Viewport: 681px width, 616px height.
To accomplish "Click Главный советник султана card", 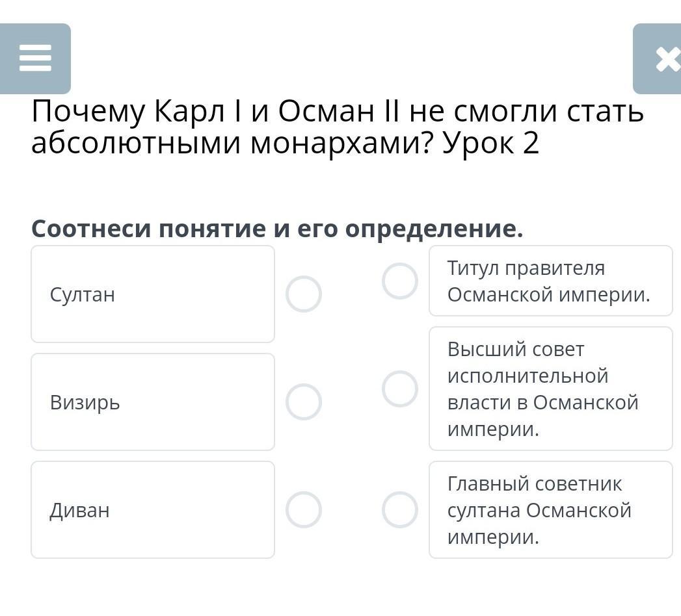I will tap(550, 509).
